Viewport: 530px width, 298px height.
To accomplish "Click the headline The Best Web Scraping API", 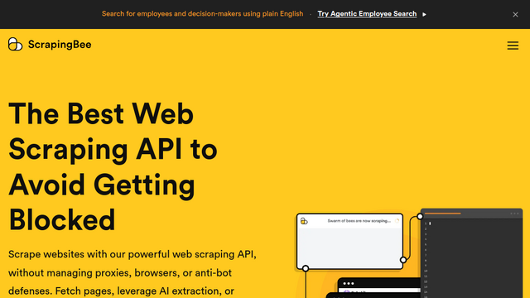I will (x=113, y=166).
